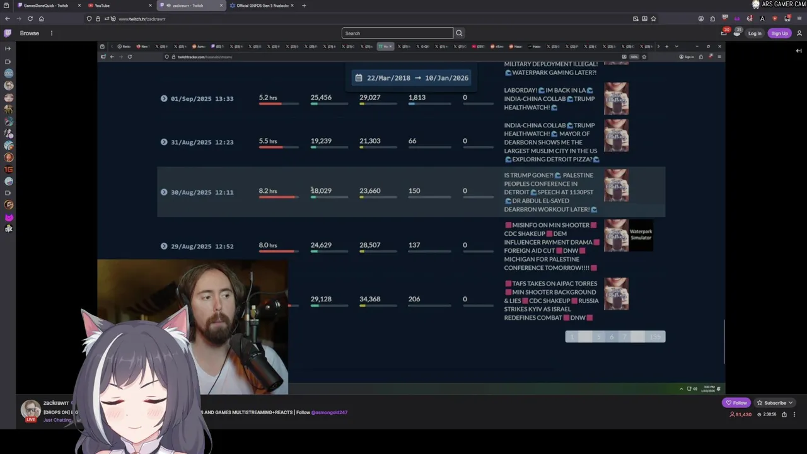Screen dimensions: 807x454
Task: Close the GamesDoneQuick tab
Action: coord(79,6)
